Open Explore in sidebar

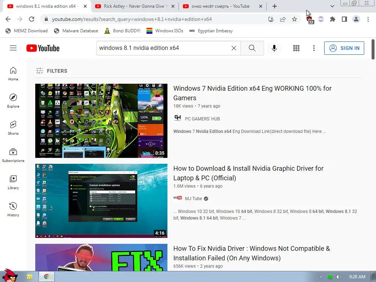(x=13, y=101)
